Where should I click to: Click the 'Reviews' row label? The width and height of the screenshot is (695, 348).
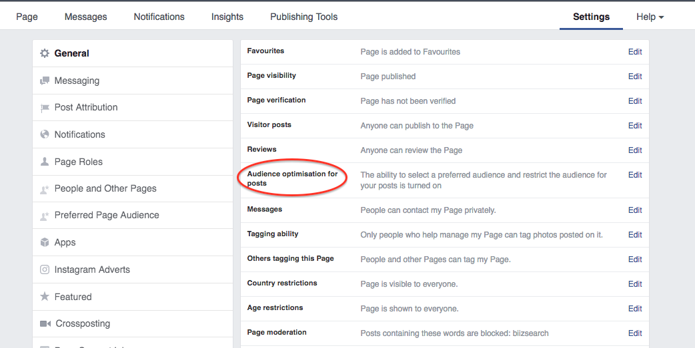pyautogui.click(x=261, y=150)
